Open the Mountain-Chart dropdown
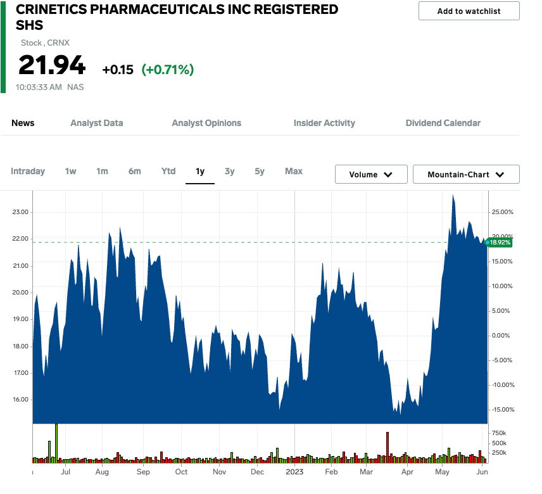542x494 pixels. (x=465, y=174)
